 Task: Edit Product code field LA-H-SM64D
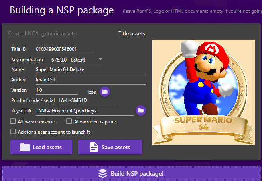pos(87,100)
